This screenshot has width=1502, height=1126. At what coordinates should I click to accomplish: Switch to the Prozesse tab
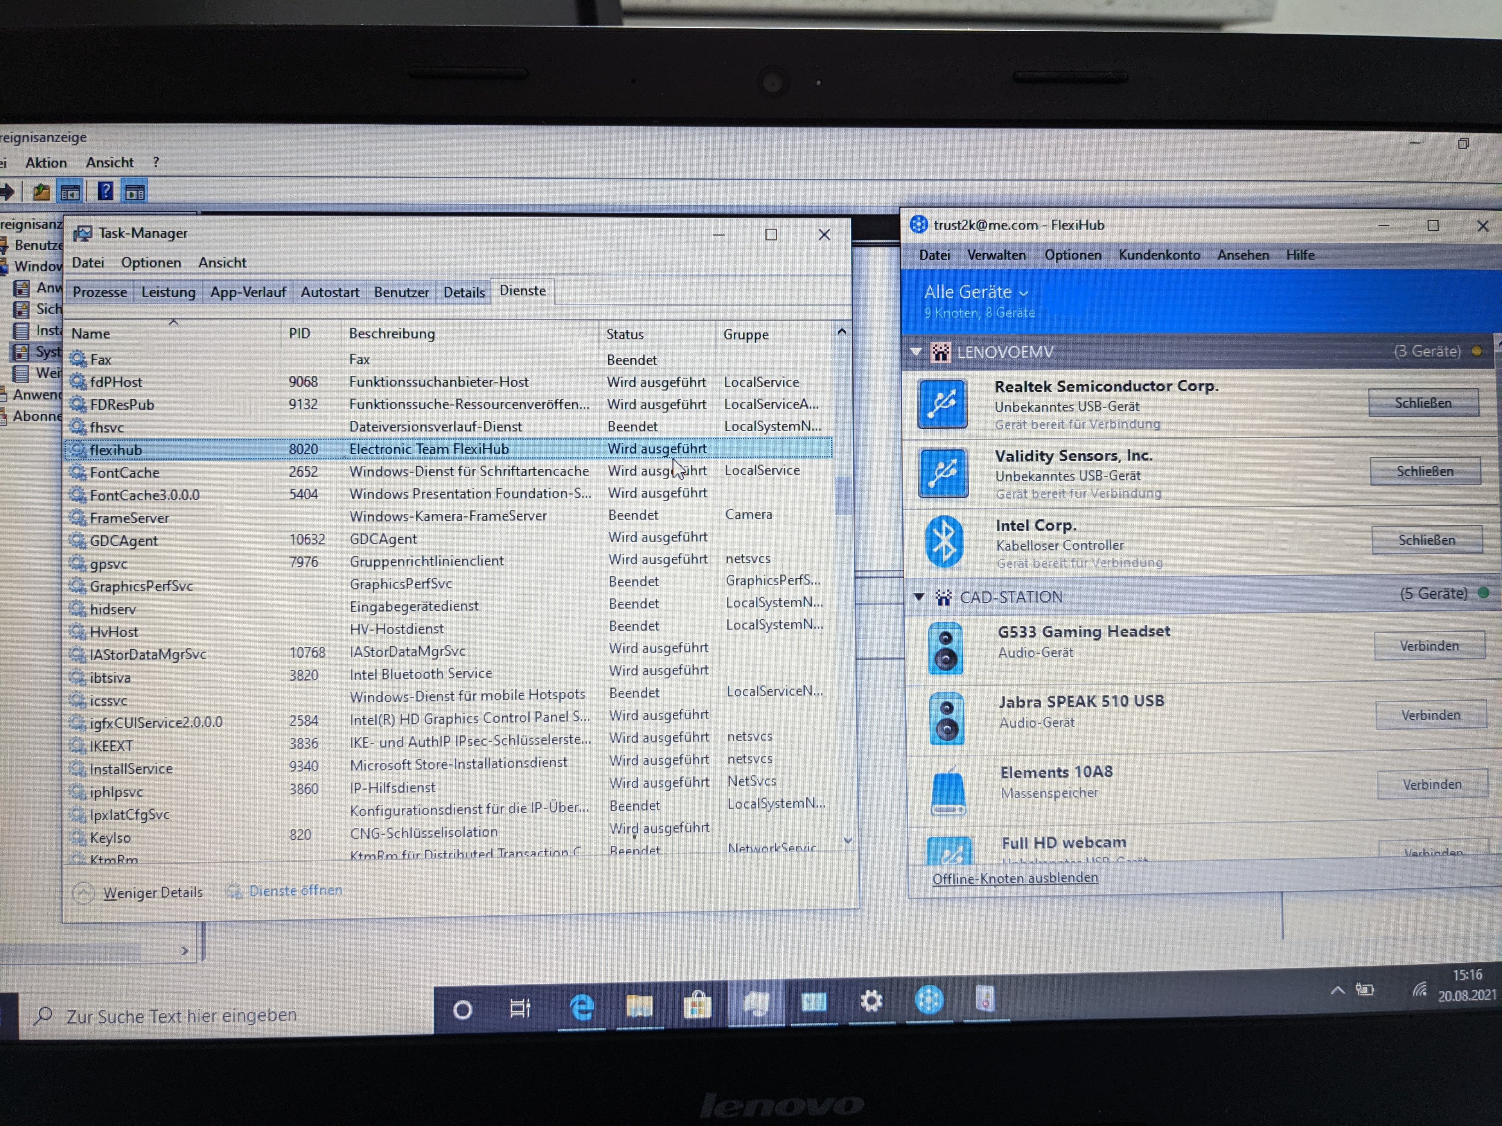click(x=100, y=292)
